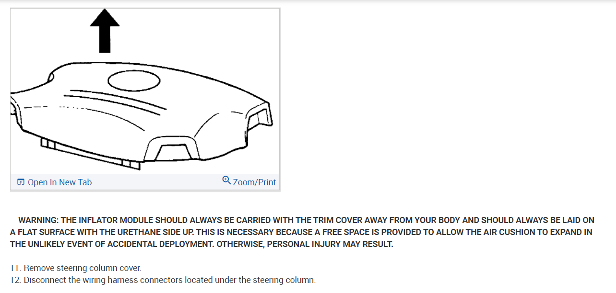616x293 pixels.
Task: Click the bottom-left mounting tabs of the module
Action: 48,142
